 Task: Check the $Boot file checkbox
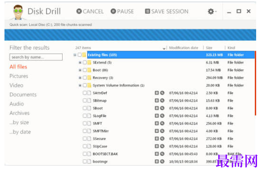tap(85, 108)
